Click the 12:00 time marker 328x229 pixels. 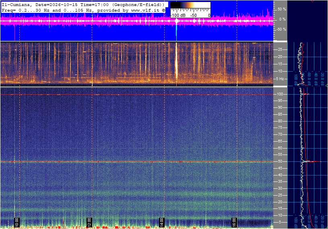pyautogui.click(x=89, y=222)
